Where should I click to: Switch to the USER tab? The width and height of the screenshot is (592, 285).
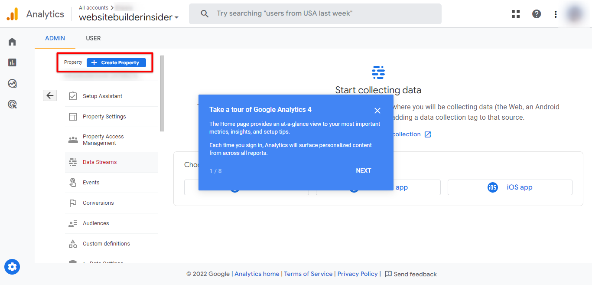[x=93, y=38]
